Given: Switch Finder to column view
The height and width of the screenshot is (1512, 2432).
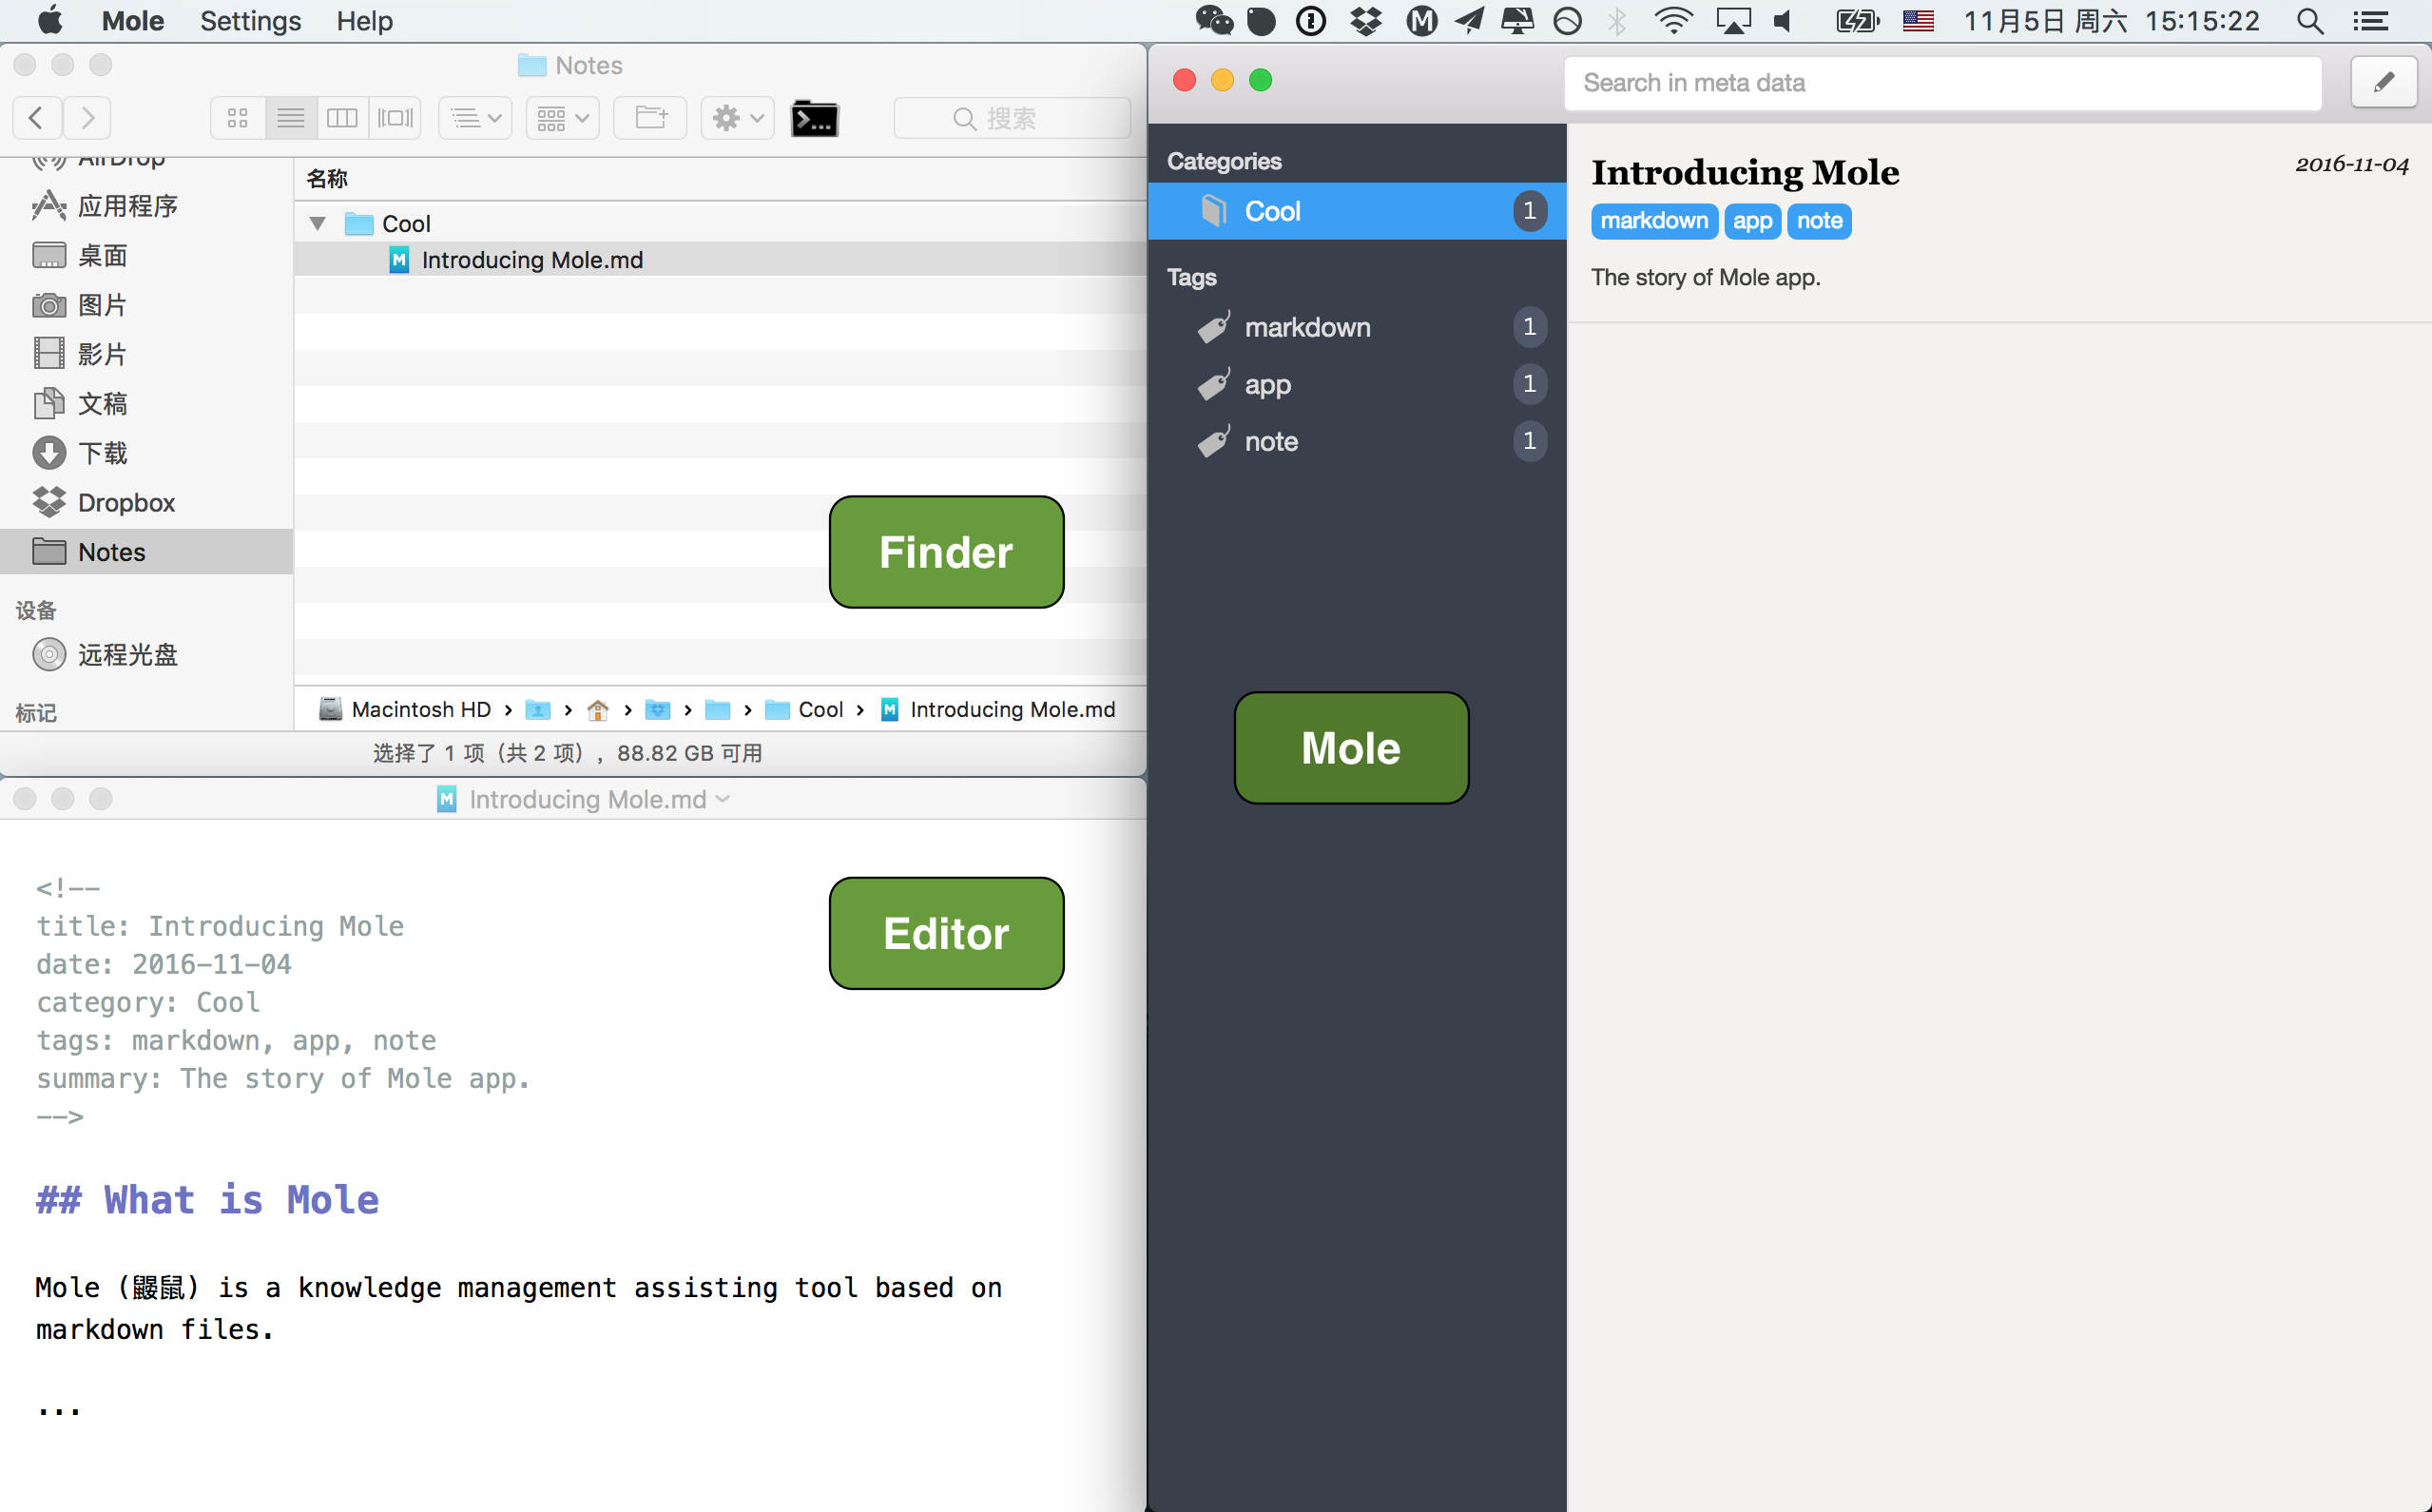Looking at the screenshot, I should [x=342, y=118].
